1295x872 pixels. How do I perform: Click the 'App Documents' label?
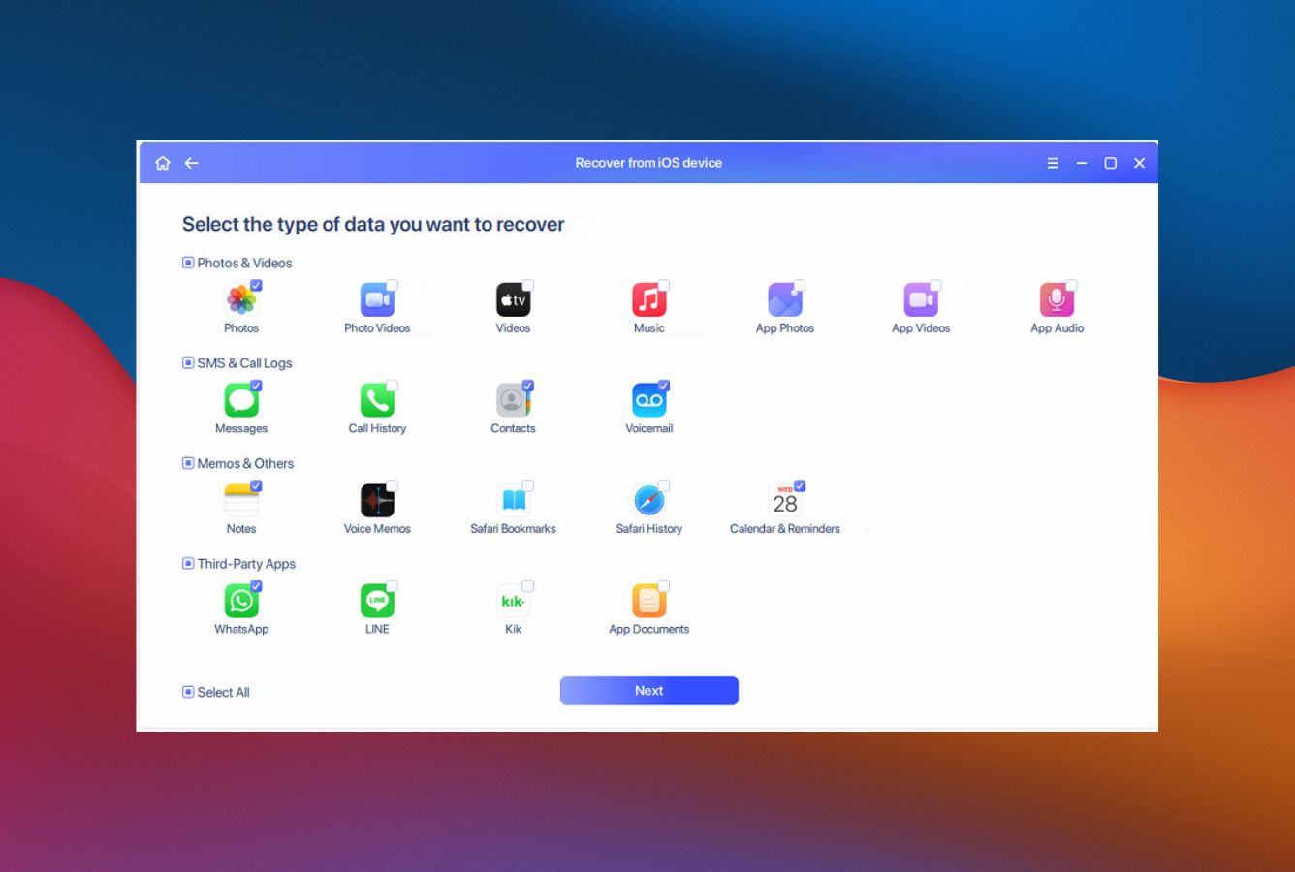pos(648,629)
